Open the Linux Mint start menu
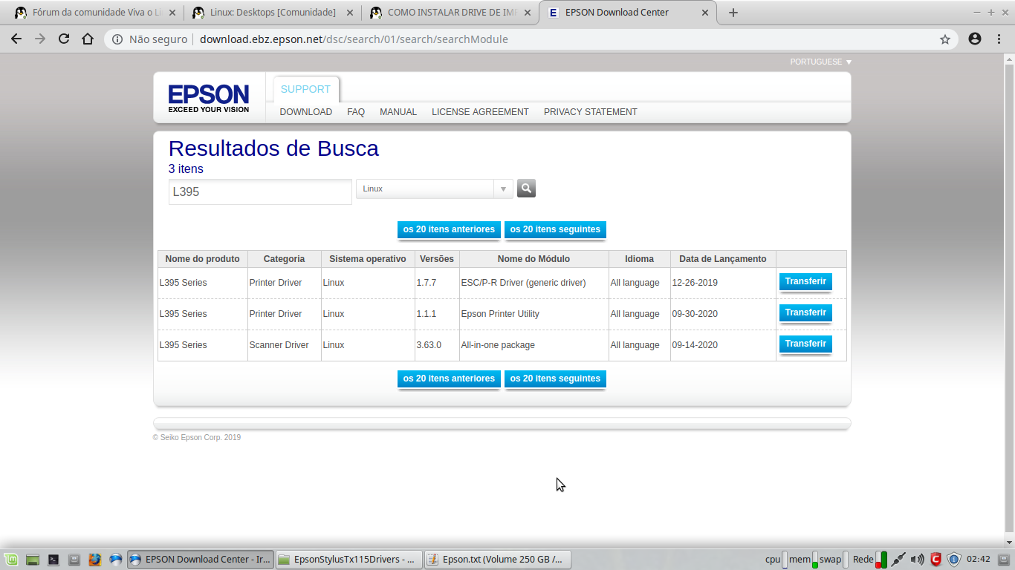Image resolution: width=1015 pixels, height=570 pixels. tap(10, 560)
